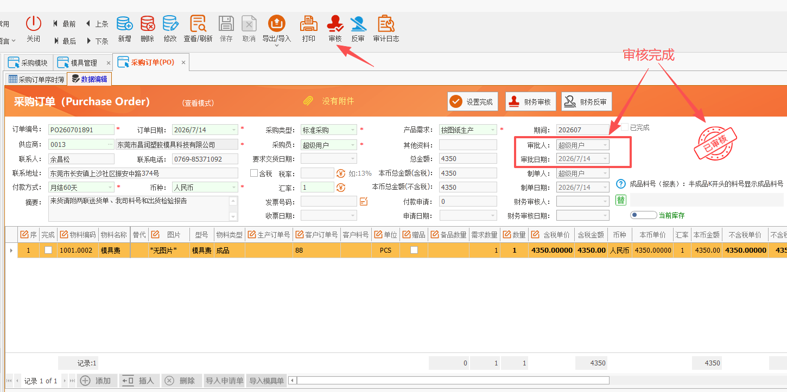Click the currency icon next to 税率
Image resolution: width=787 pixels, height=392 pixels.
pos(341,173)
